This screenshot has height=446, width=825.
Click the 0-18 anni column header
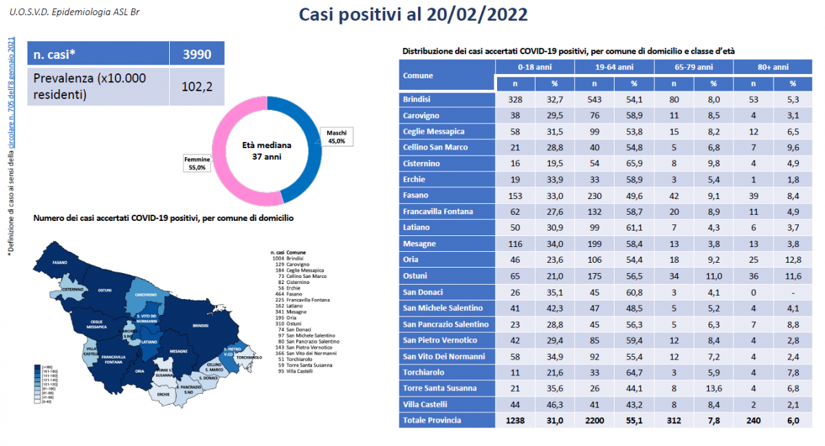coord(535,67)
